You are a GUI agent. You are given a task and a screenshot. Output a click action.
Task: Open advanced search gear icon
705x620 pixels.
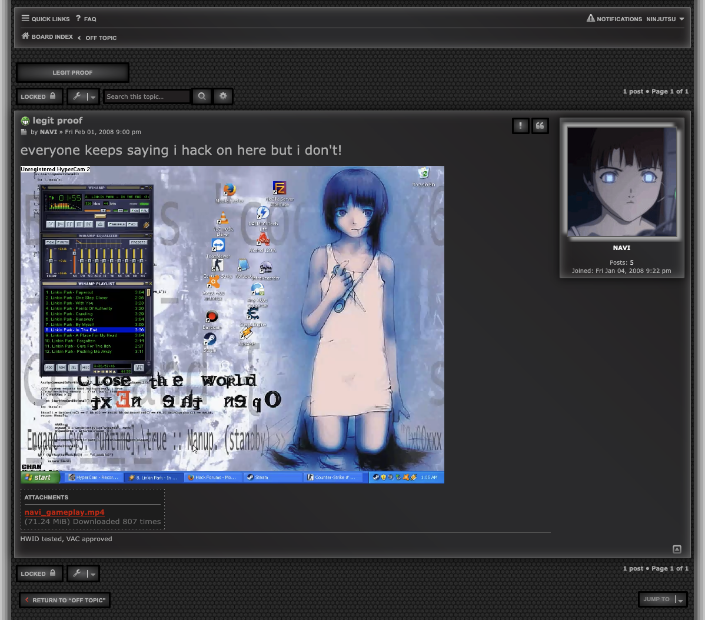click(x=223, y=96)
